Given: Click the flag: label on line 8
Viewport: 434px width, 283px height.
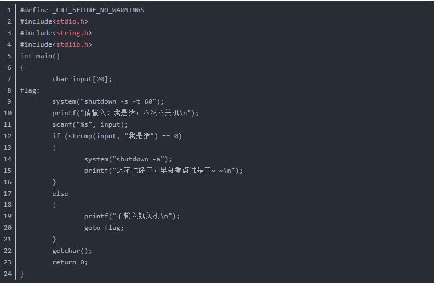Looking at the screenshot, I should [x=30, y=90].
